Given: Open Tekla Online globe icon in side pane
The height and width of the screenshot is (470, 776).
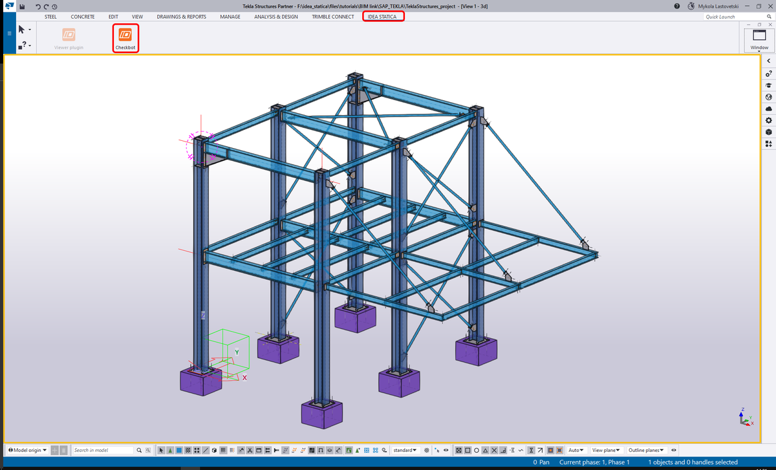Looking at the screenshot, I should [768, 97].
